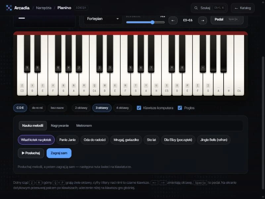Screen dimensions: 265x199
Task: Open the Fortepian instrument dropdown
Action: [103, 19]
